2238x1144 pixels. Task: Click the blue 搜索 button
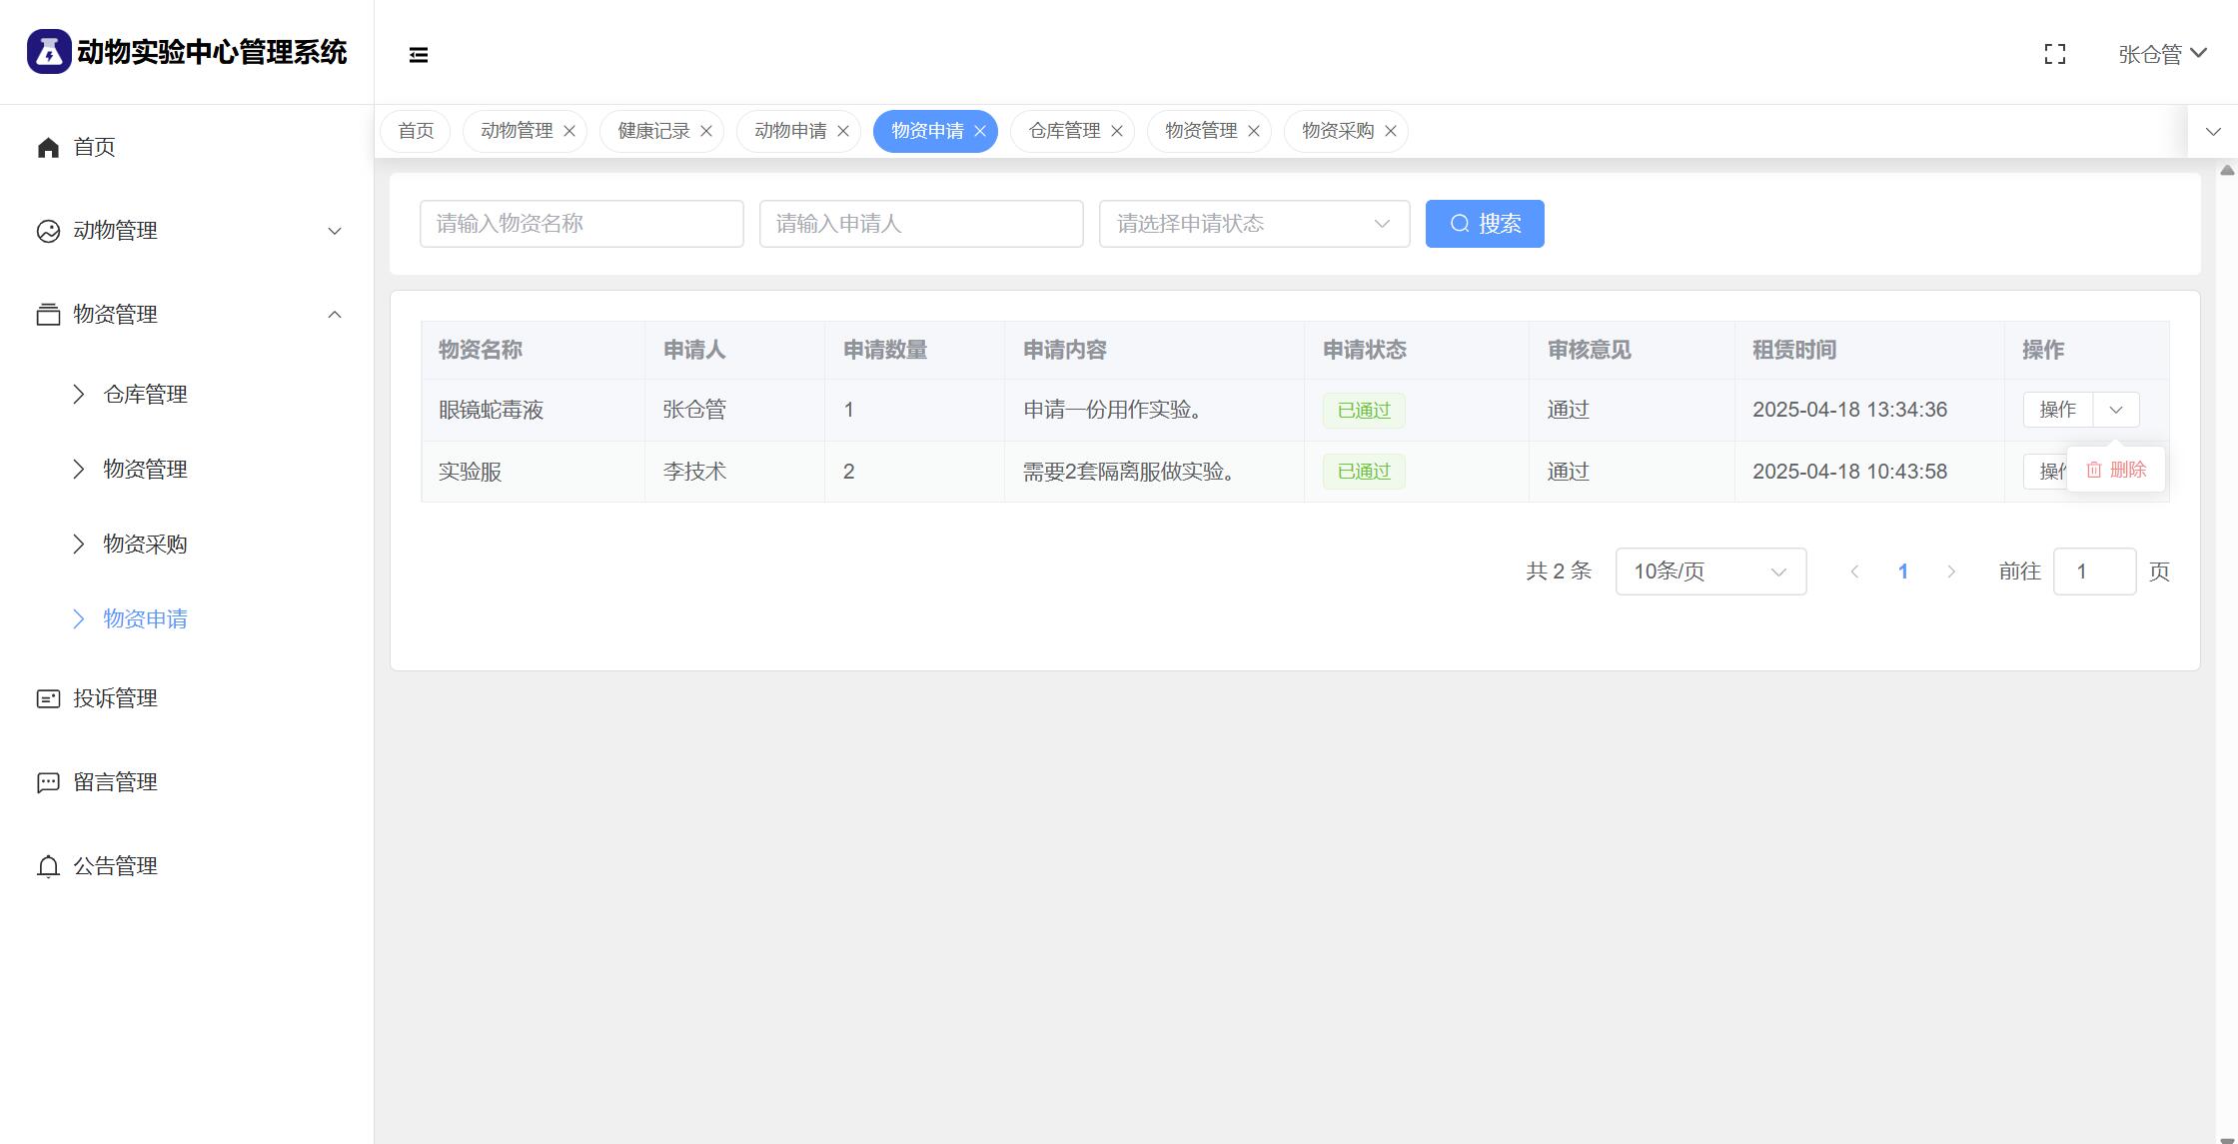click(x=1484, y=224)
